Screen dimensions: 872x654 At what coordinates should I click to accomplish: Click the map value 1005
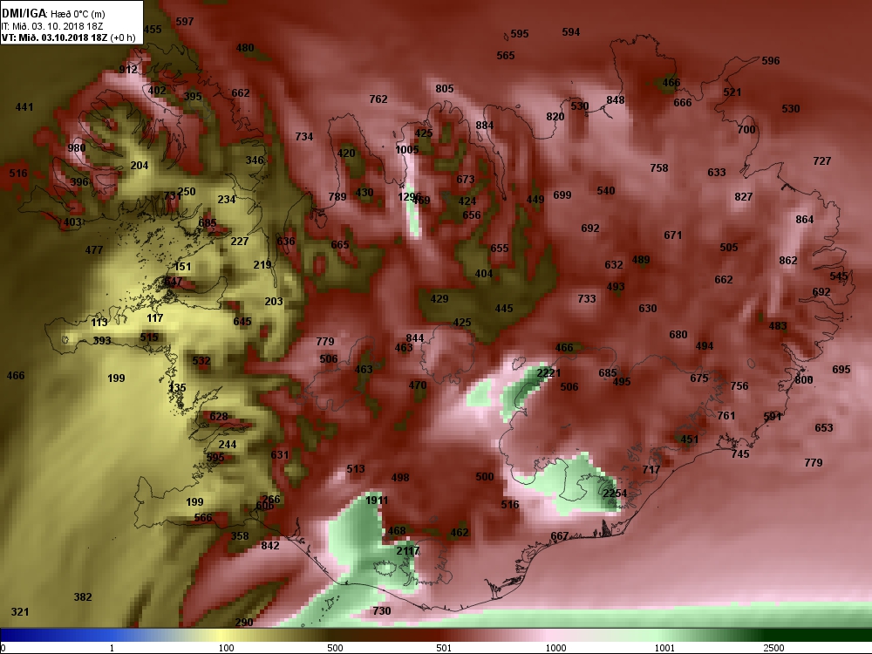[x=407, y=150]
